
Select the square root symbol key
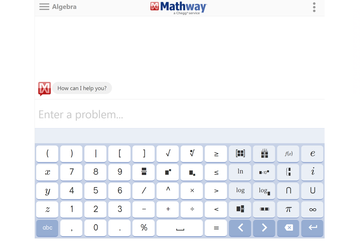click(167, 154)
